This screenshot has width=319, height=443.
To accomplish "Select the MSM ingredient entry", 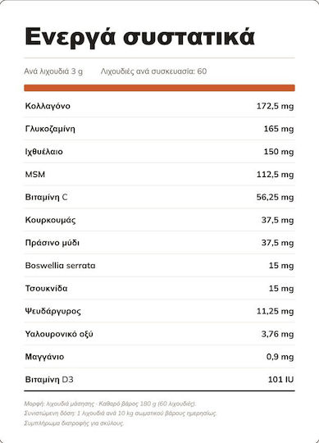I will click(35, 174).
